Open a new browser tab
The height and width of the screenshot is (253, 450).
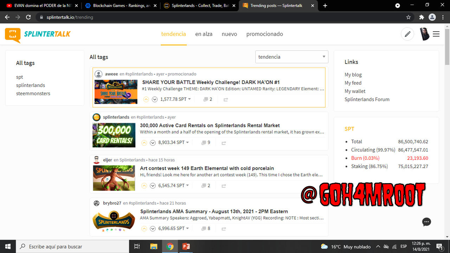tap(325, 6)
